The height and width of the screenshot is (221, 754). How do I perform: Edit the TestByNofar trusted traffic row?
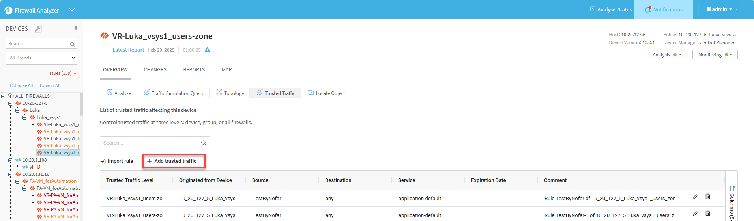coord(695,197)
